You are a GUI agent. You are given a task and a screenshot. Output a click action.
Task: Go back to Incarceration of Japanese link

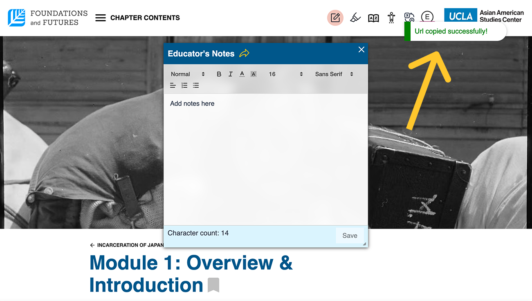click(x=127, y=245)
